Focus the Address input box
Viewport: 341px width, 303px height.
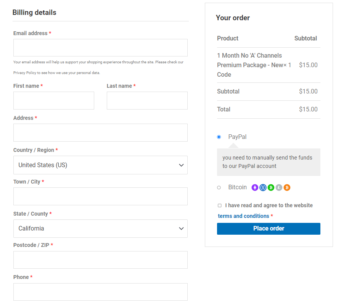pos(100,133)
